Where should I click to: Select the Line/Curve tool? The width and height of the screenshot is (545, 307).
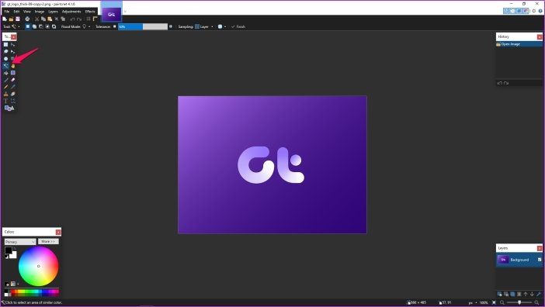13,101
